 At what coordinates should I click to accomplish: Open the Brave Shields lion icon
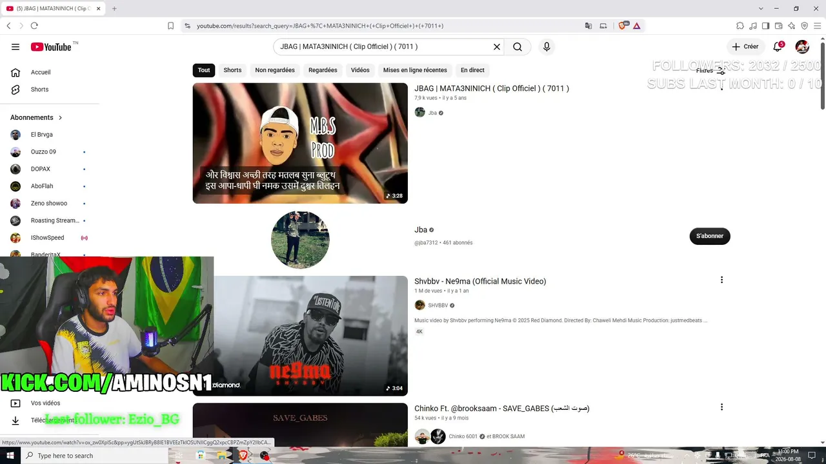coord(623,26)
